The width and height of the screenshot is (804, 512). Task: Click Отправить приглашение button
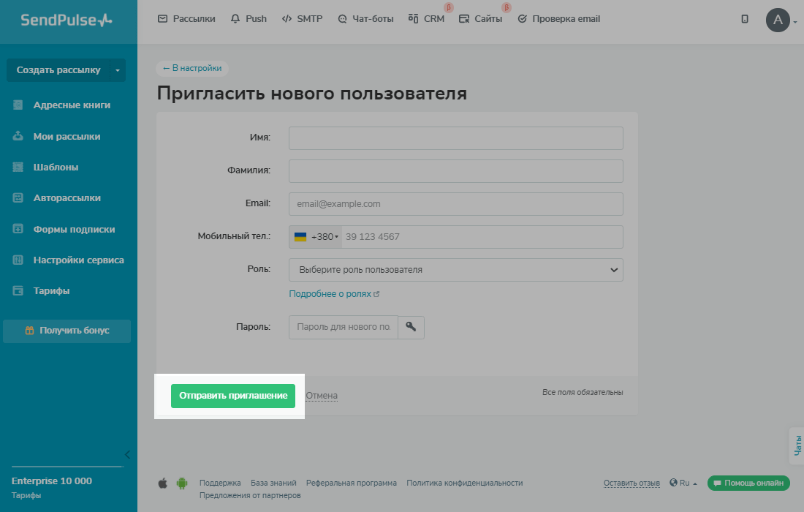[x=232, y=396]
